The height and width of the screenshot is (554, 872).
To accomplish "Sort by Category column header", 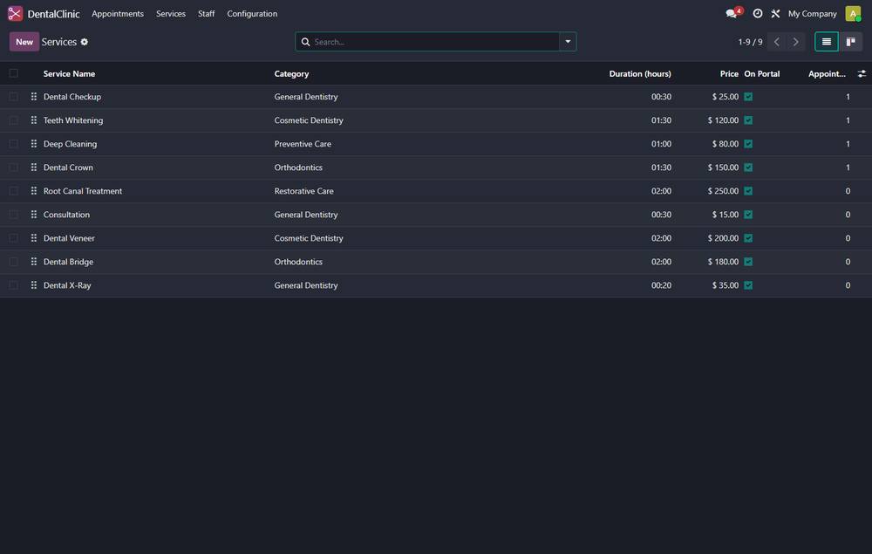I will pyautogui.click(x=291, y=73).
